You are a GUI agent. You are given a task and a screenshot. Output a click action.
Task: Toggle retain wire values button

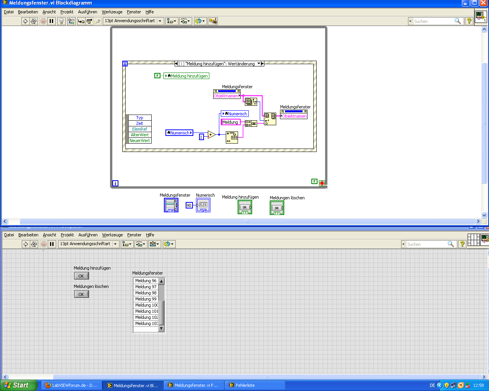pyautogui.click(x=71, y=21)
